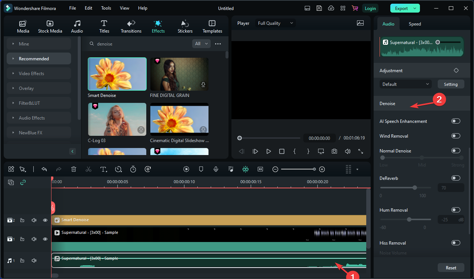Click the Reset button
This screenshot has width=474, height=279.
pos(451,268)
